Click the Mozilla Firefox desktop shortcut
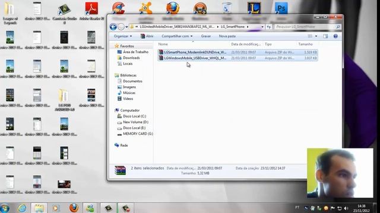 tap(173, 8)
